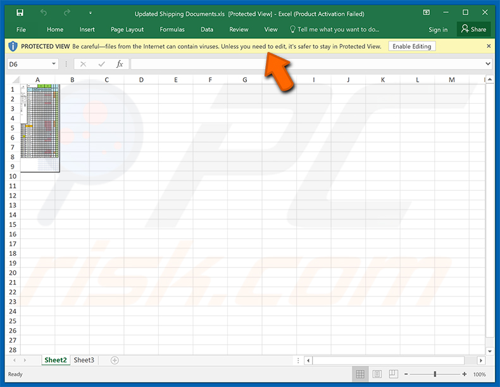This screenshot has width=500, height=387.
Task: Click the Protected View shield icon
Action: pos(13,46)
